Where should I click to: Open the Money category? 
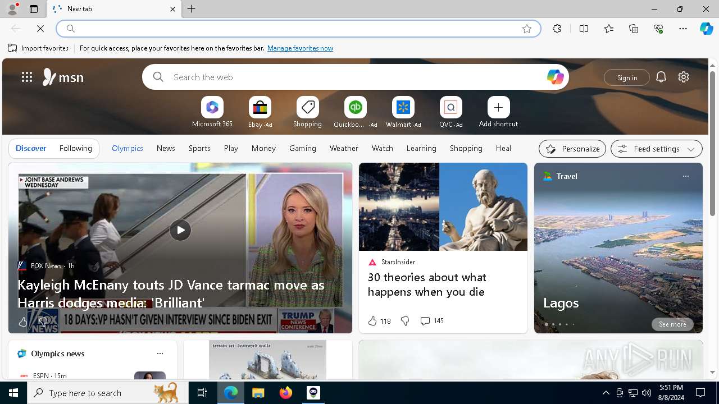coord(263,148)
